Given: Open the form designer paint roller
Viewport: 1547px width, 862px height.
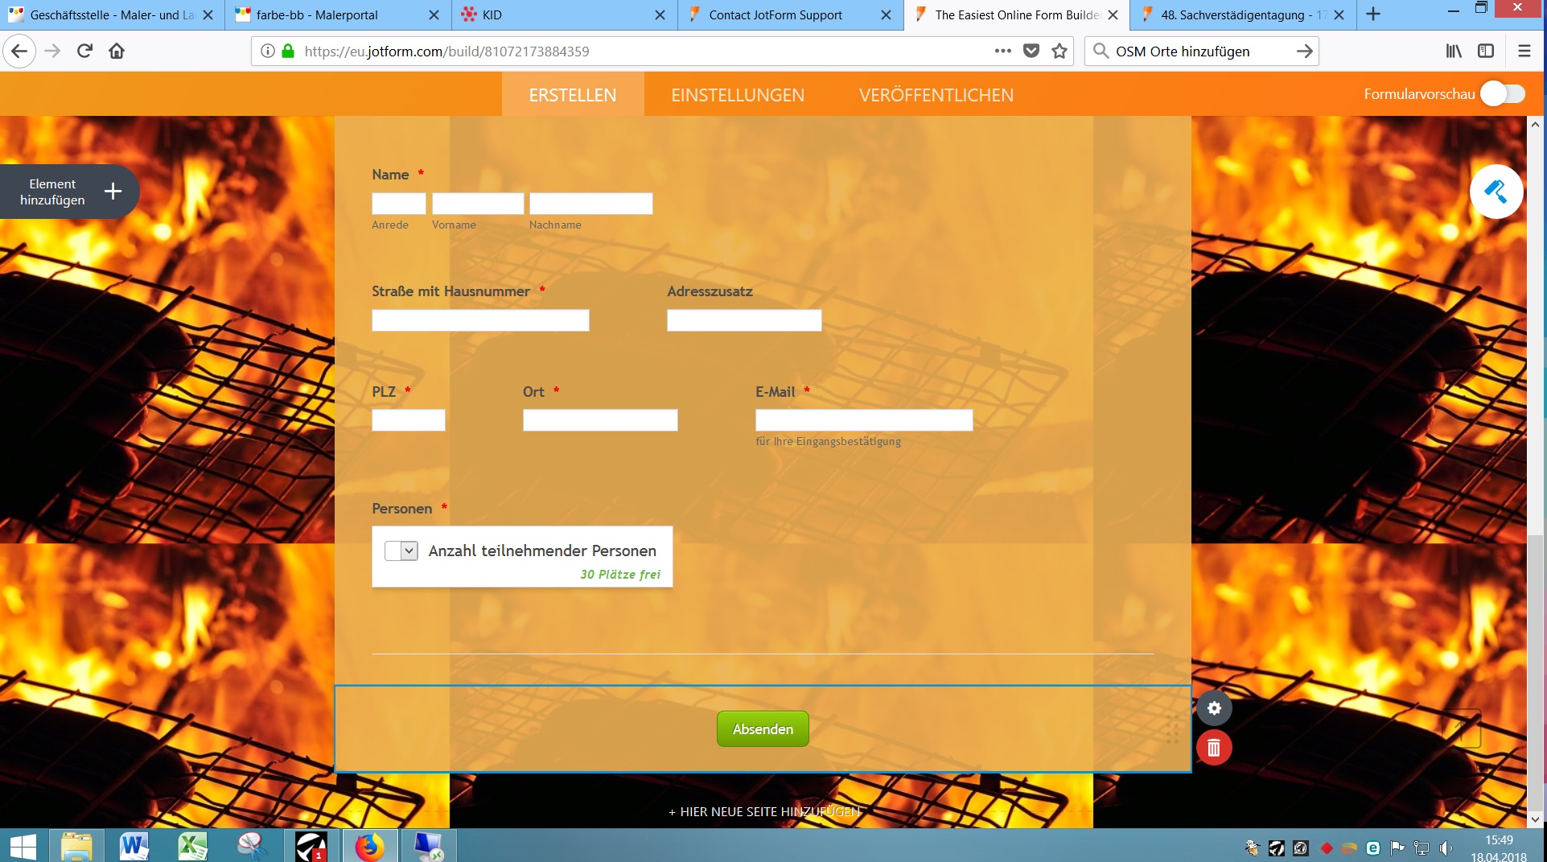Looking at the screenshot, I should (1496, 192).
